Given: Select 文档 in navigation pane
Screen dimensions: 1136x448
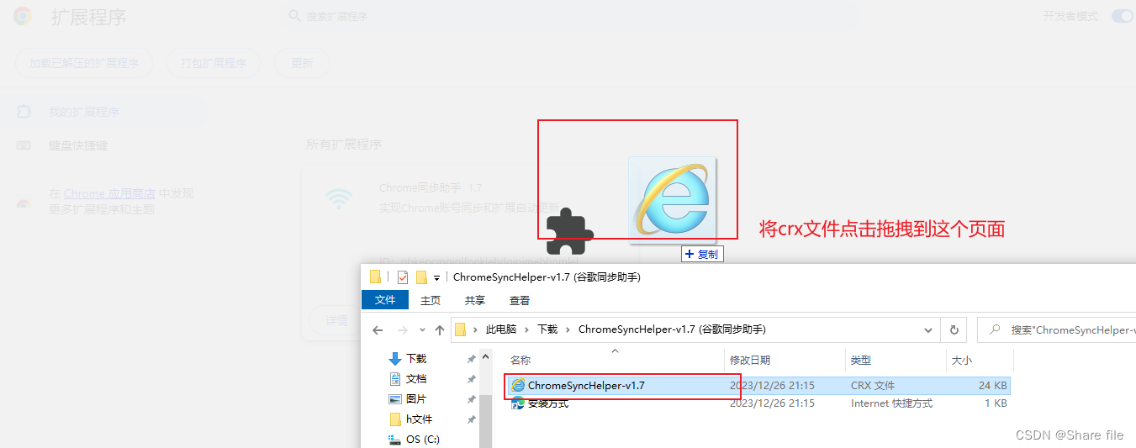Looking at the screenshot, I should point(415,379).
